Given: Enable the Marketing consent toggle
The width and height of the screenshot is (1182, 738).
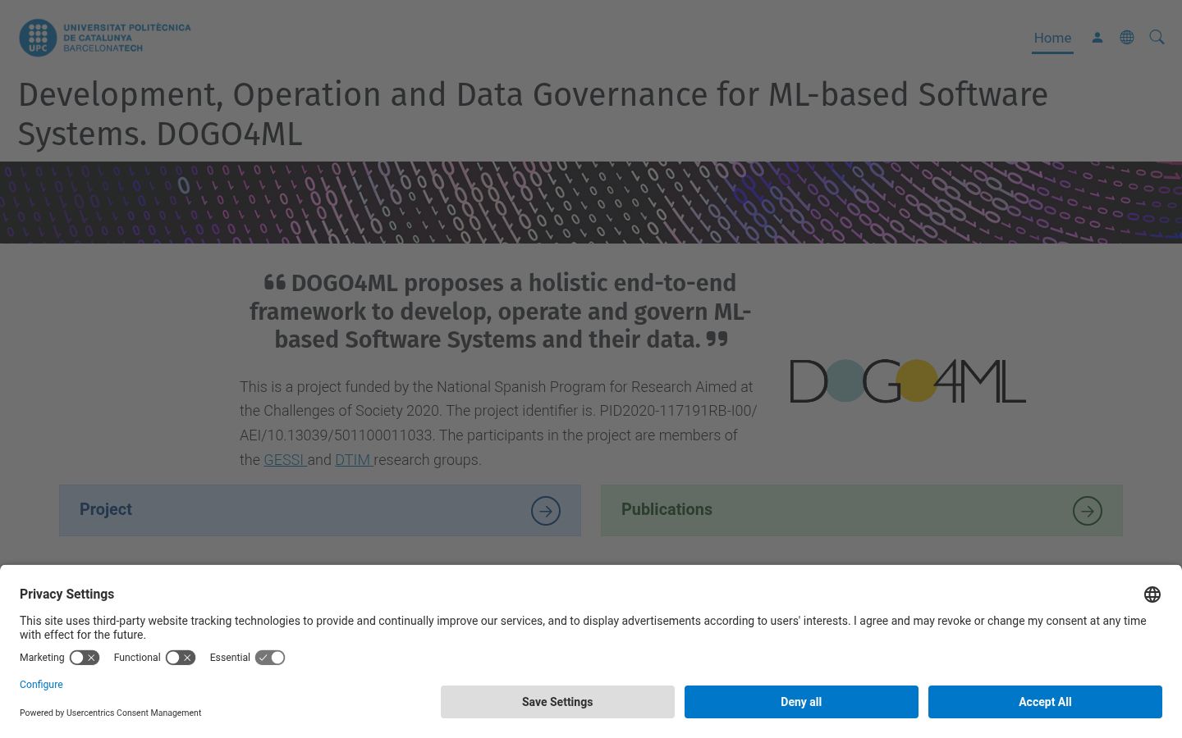Looking at the screenshot, I should point(85,658).
